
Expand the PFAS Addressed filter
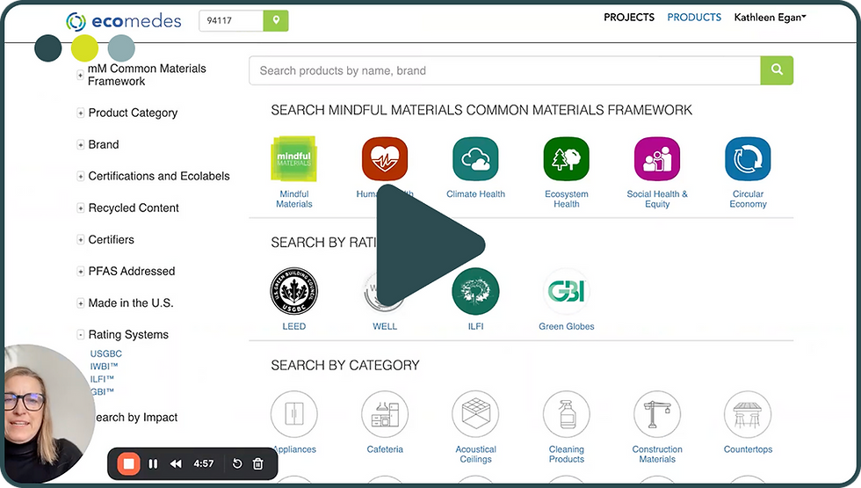click(x=80, y=272)
